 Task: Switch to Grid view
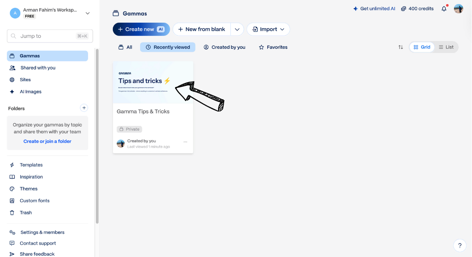pyautogui.click(x=422, y=47)
